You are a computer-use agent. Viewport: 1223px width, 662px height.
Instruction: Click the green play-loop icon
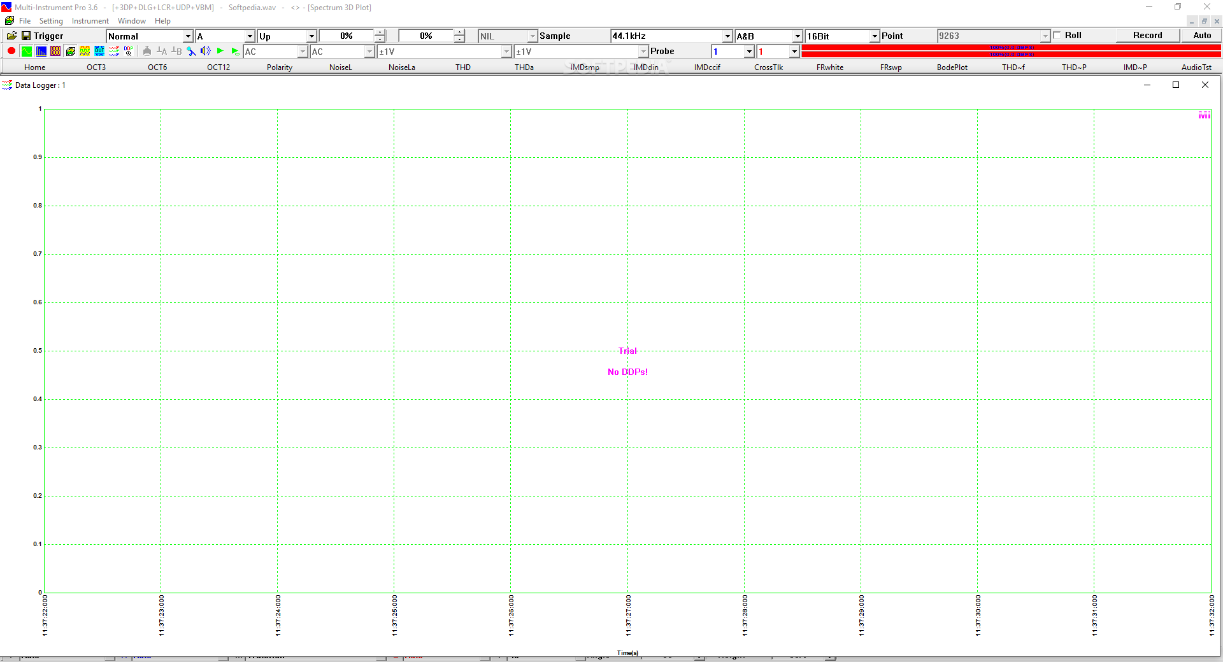pos(235,51)
